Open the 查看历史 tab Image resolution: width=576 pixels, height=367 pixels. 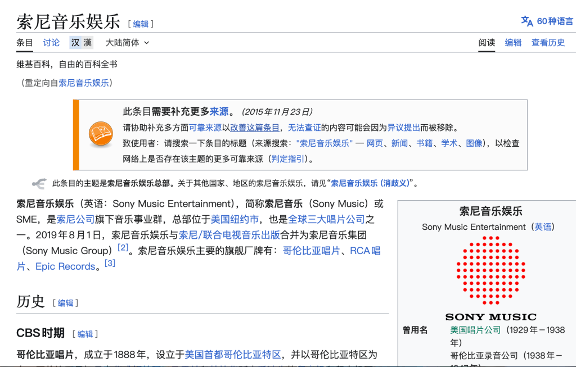(548, 43)
